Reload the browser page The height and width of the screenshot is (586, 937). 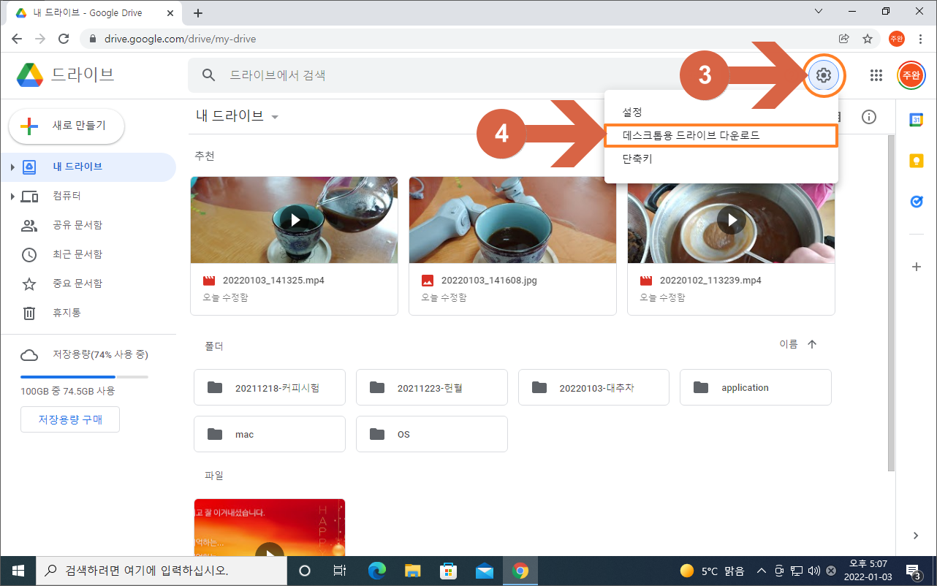click(64, 39)
